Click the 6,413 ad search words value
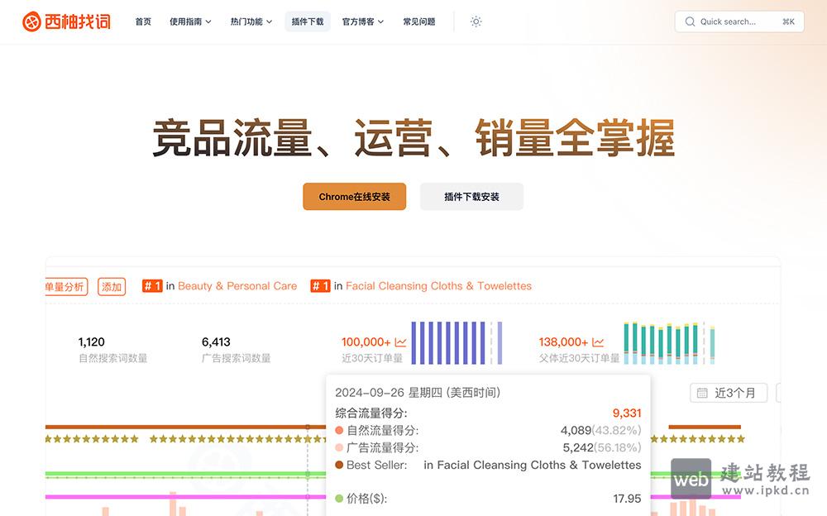This screenshot has width=827, height=516. pyautogui.click(x=216, y=342)
